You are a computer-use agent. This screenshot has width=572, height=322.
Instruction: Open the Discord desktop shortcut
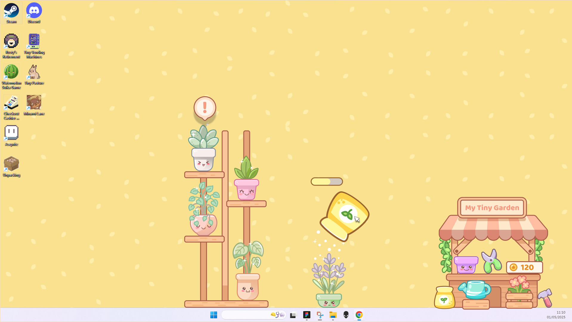click(x=34, y=13)
